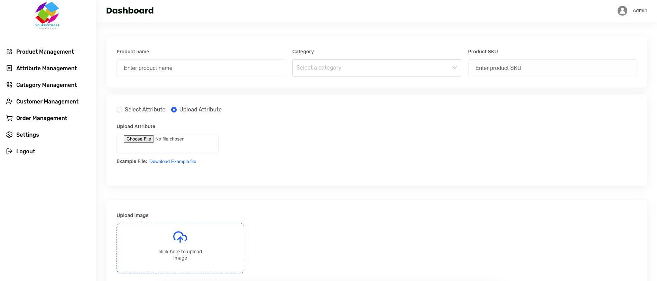Focus the Enter product SKU field
This screenshot has width=657, height=281.
tap(552, 68)
